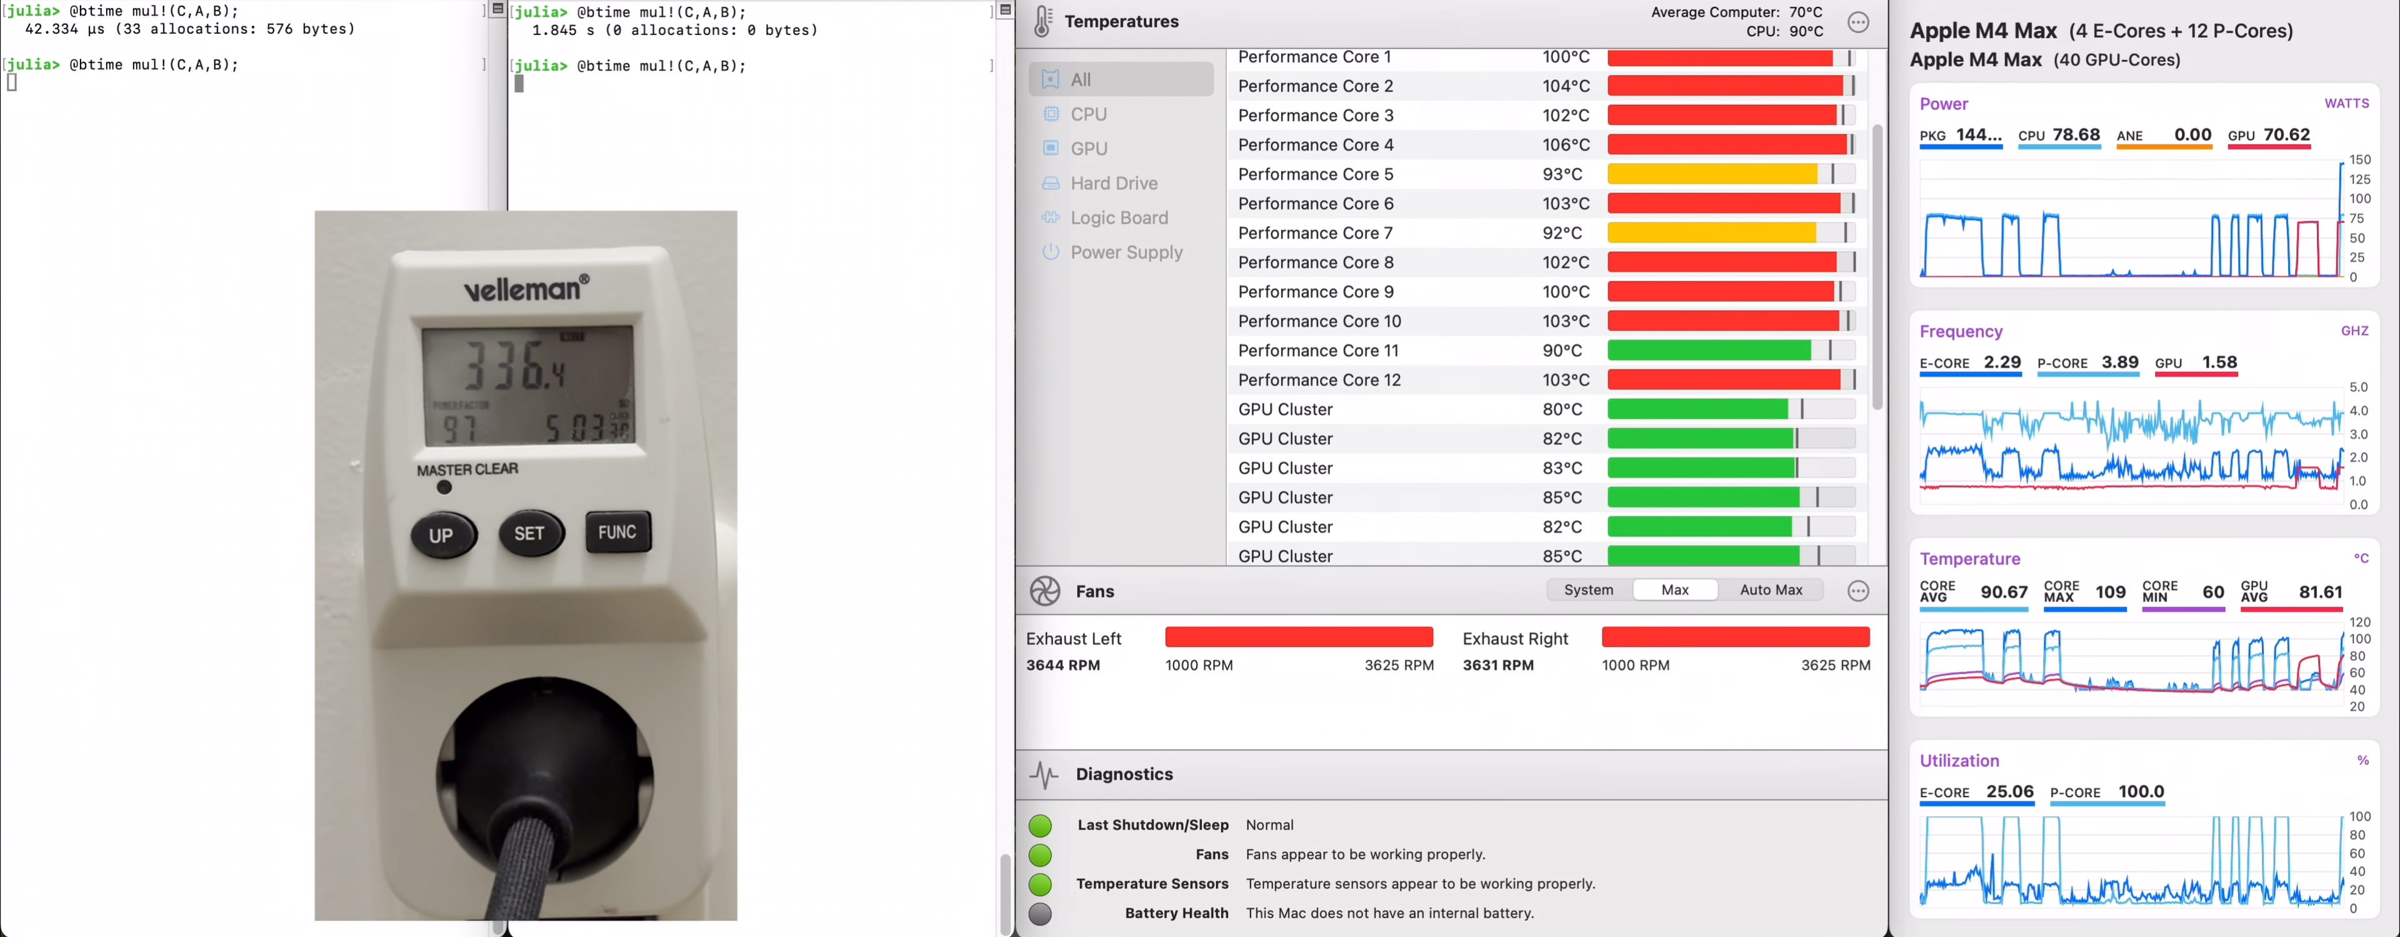Switch fan mode to System
This screenshot has height=937, width=2400.
click(x=1587, y=590)
